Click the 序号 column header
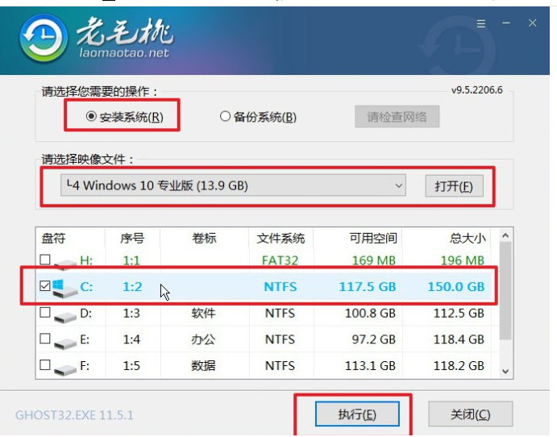The image size is (557, 437). coord(131,238)
